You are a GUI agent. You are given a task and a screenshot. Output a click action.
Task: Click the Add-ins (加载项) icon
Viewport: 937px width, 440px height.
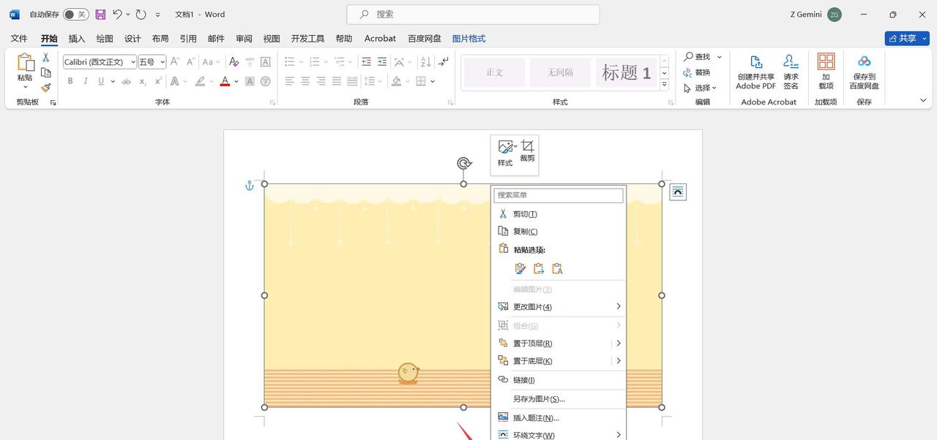pos(826,72)
